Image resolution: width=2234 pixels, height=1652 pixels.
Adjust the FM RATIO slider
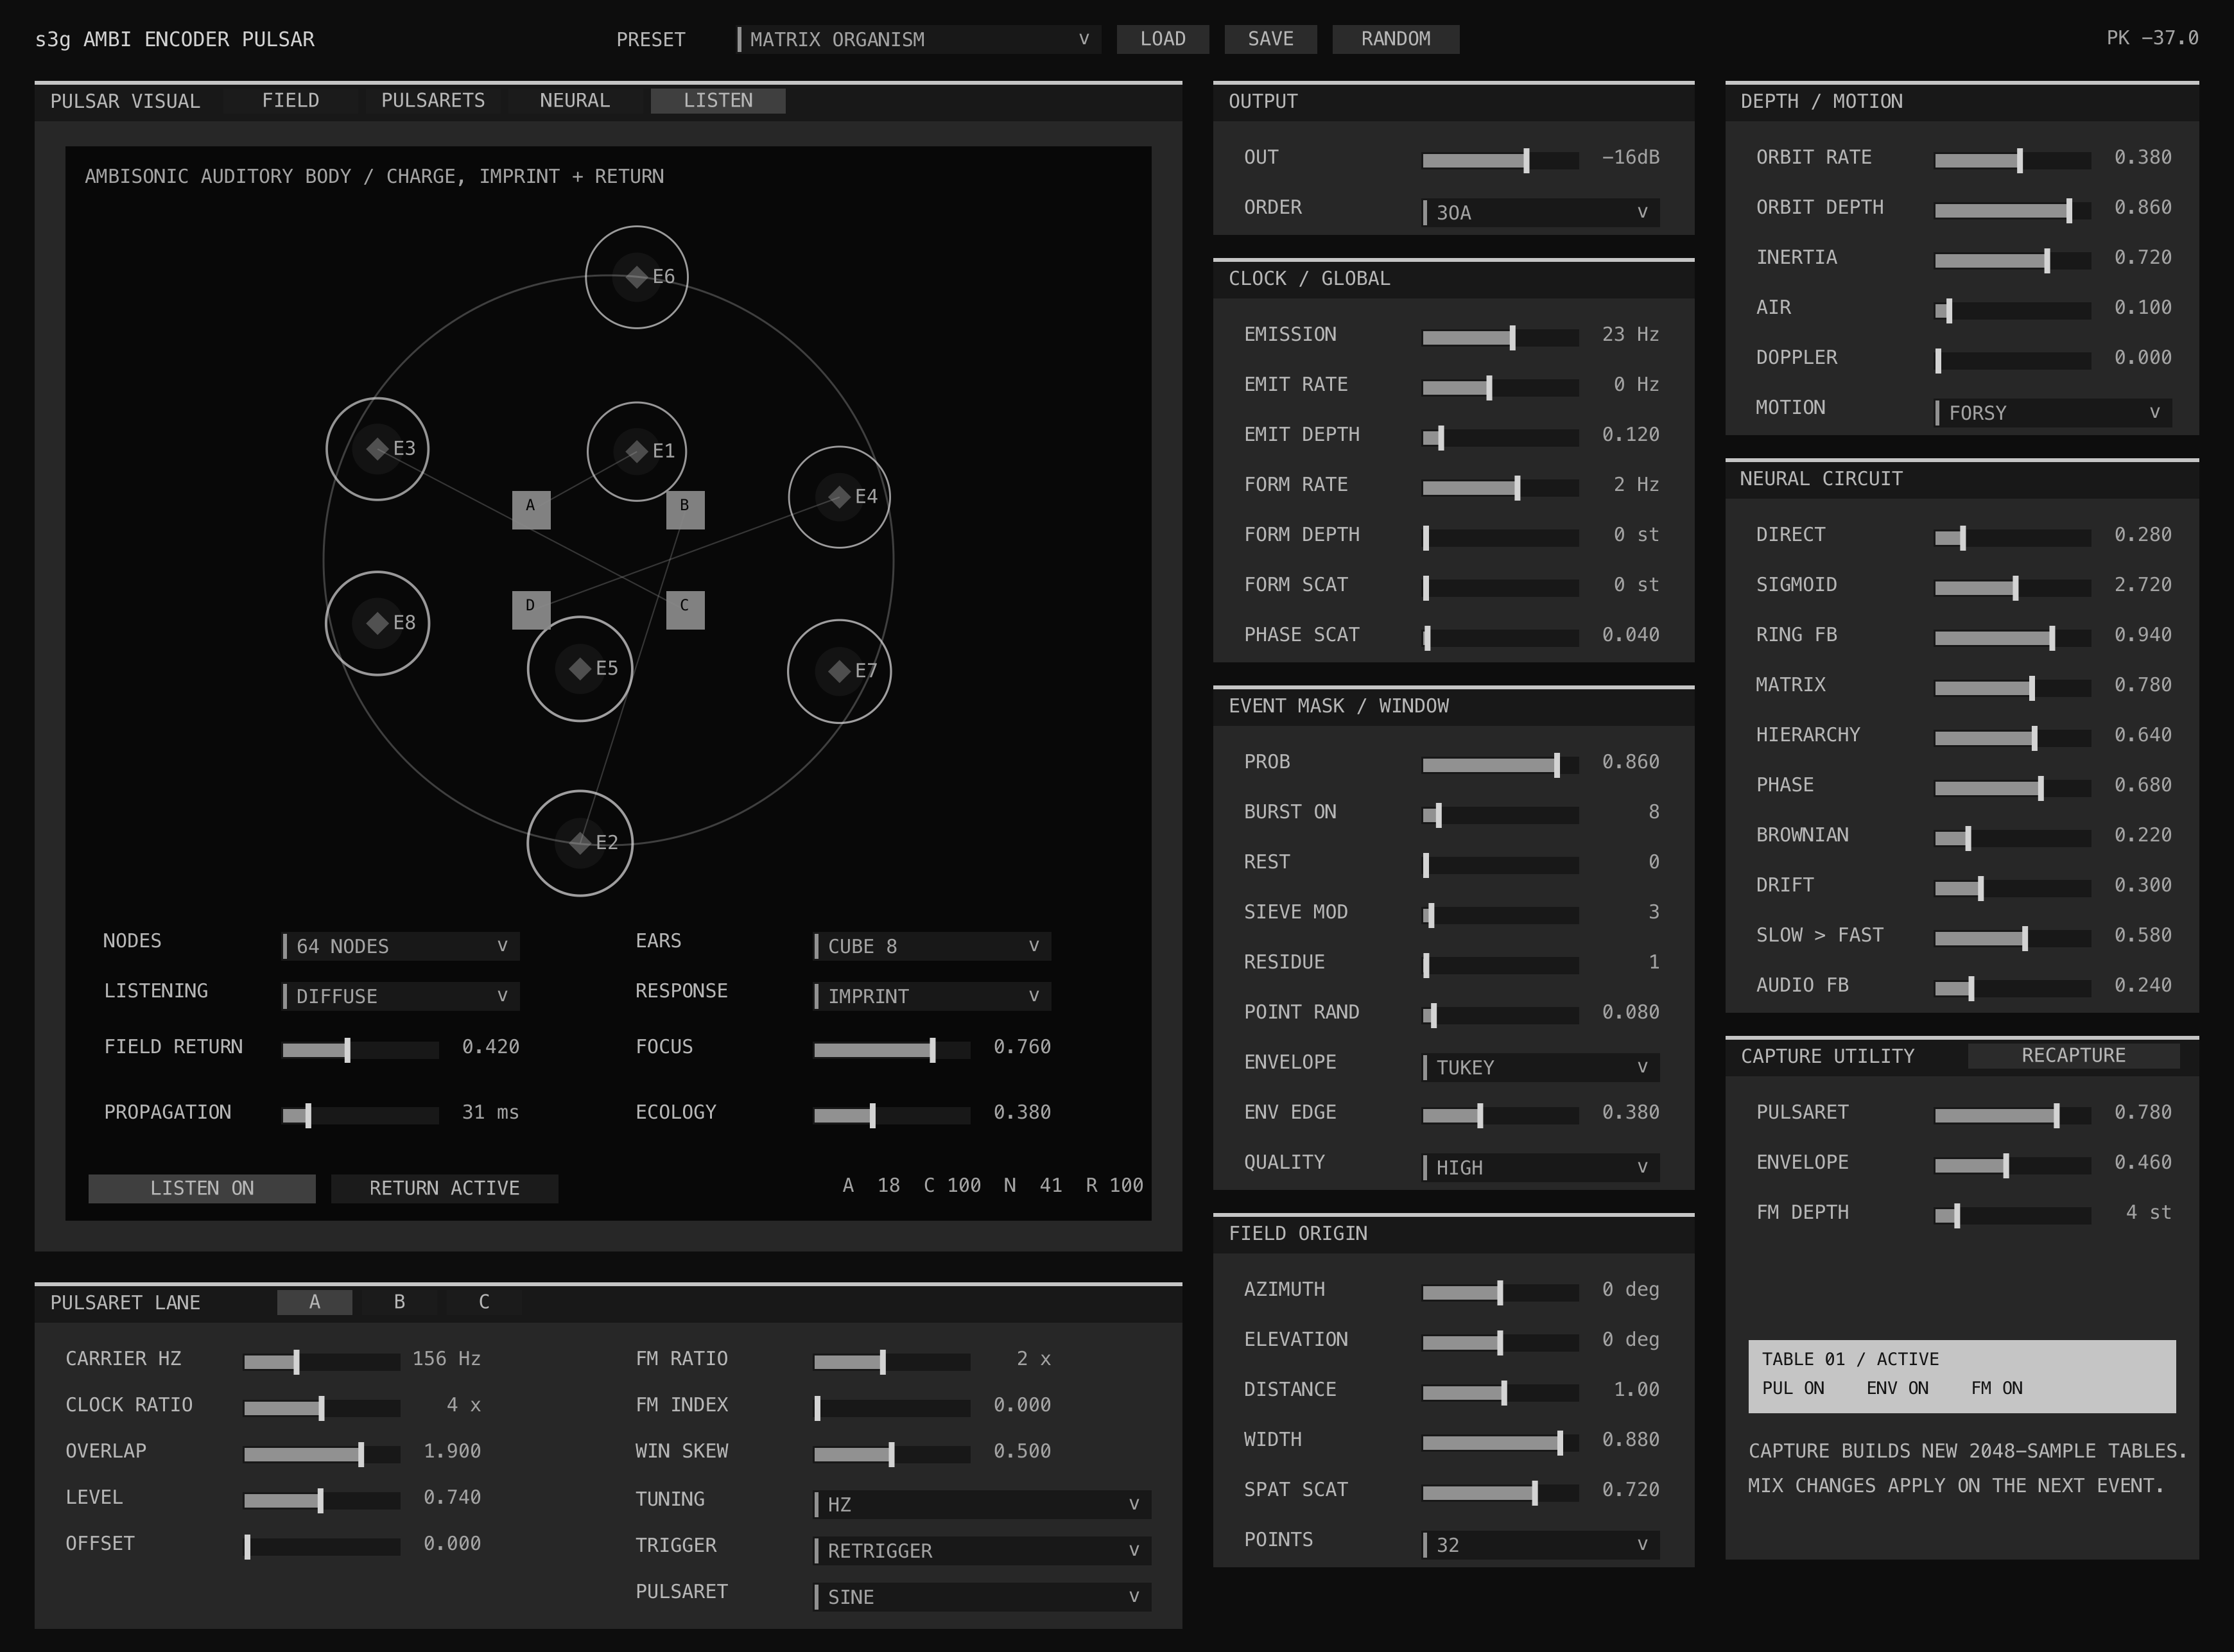pos(891,1361)
